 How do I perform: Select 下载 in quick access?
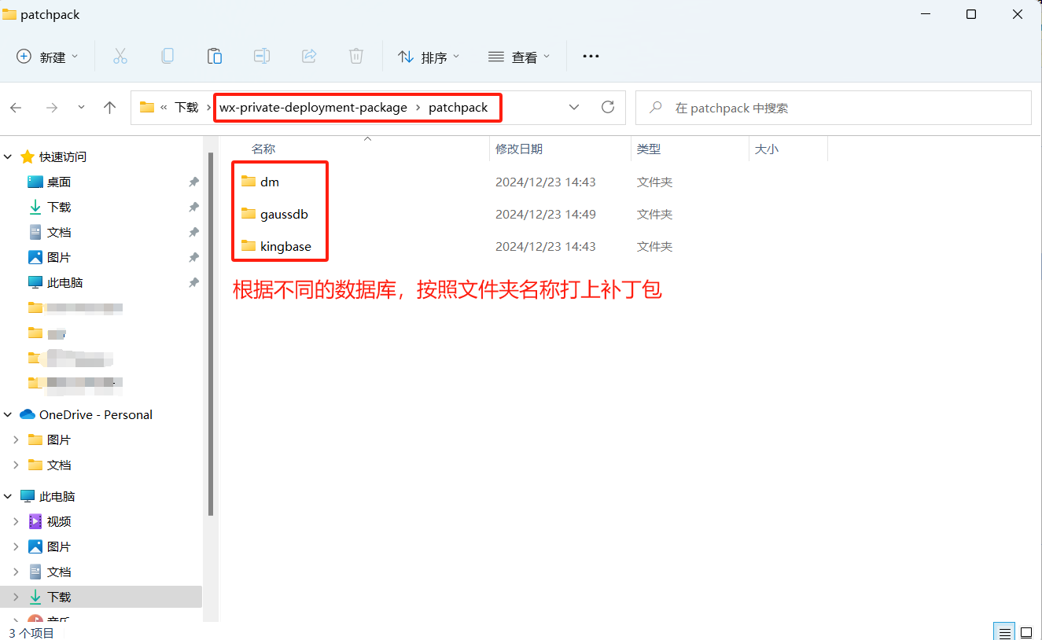pos(59,207)
